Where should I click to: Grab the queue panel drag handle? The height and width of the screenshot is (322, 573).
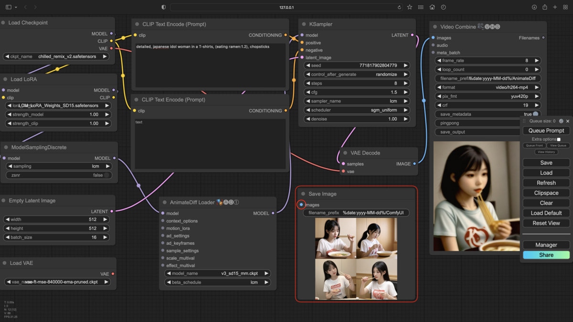click(524, 121)
